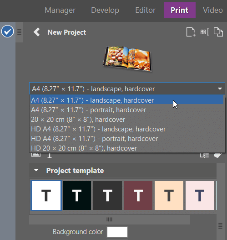227x240 pixels.
Task: Click the template strip horizontal scroll handle
Action: pos(109,219)
